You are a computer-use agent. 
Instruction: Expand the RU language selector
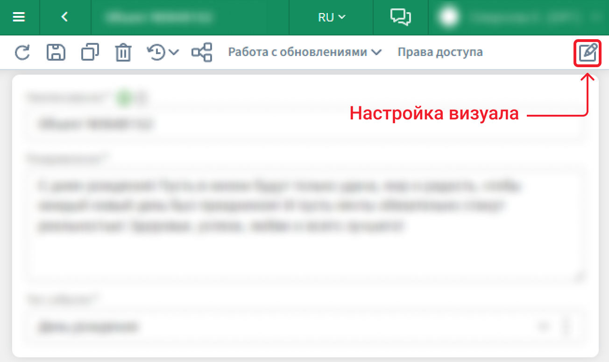tap(331, 17)
